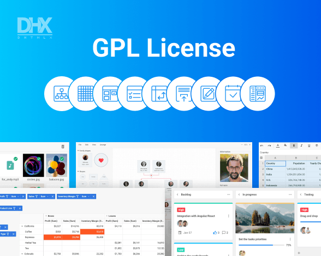Screen dimensions: 321x256
Task: Click the report with chart circle icon
Action: click(x=258, y=94)
